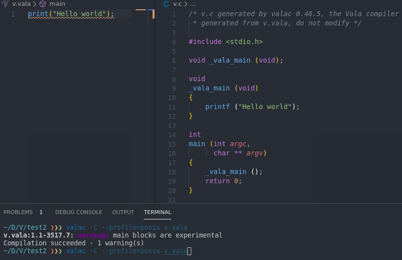Open the v.c breadcrumb item

(x=178, y=3)
